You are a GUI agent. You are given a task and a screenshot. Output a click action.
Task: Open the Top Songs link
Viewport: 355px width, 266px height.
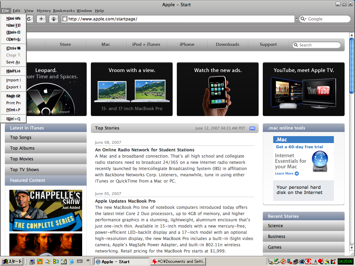pos(46,138)
